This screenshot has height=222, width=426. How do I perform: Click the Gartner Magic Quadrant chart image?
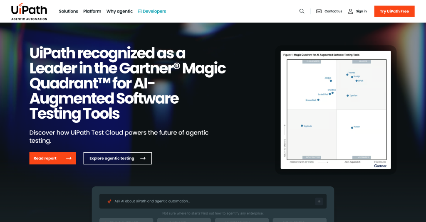pos(336,110)
